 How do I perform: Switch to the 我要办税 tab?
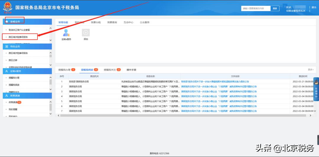[96, 22]
